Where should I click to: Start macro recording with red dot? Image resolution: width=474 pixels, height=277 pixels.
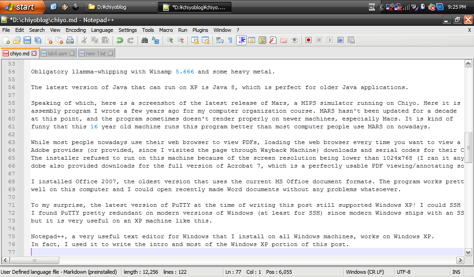tap(308, 40)
